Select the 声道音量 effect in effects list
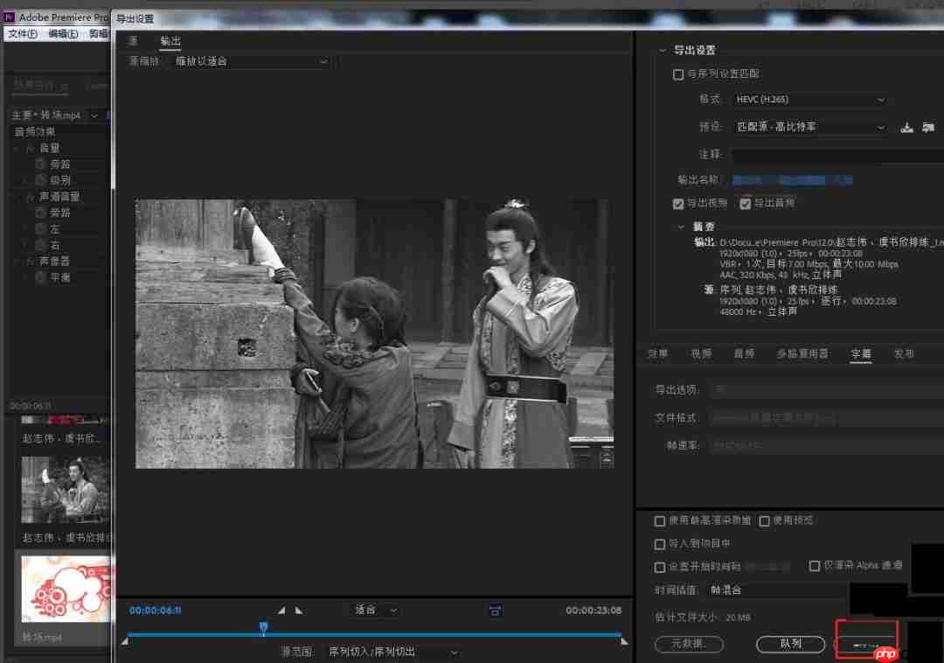The height and width of the screenshot is (663, 944). click(61, 196)
